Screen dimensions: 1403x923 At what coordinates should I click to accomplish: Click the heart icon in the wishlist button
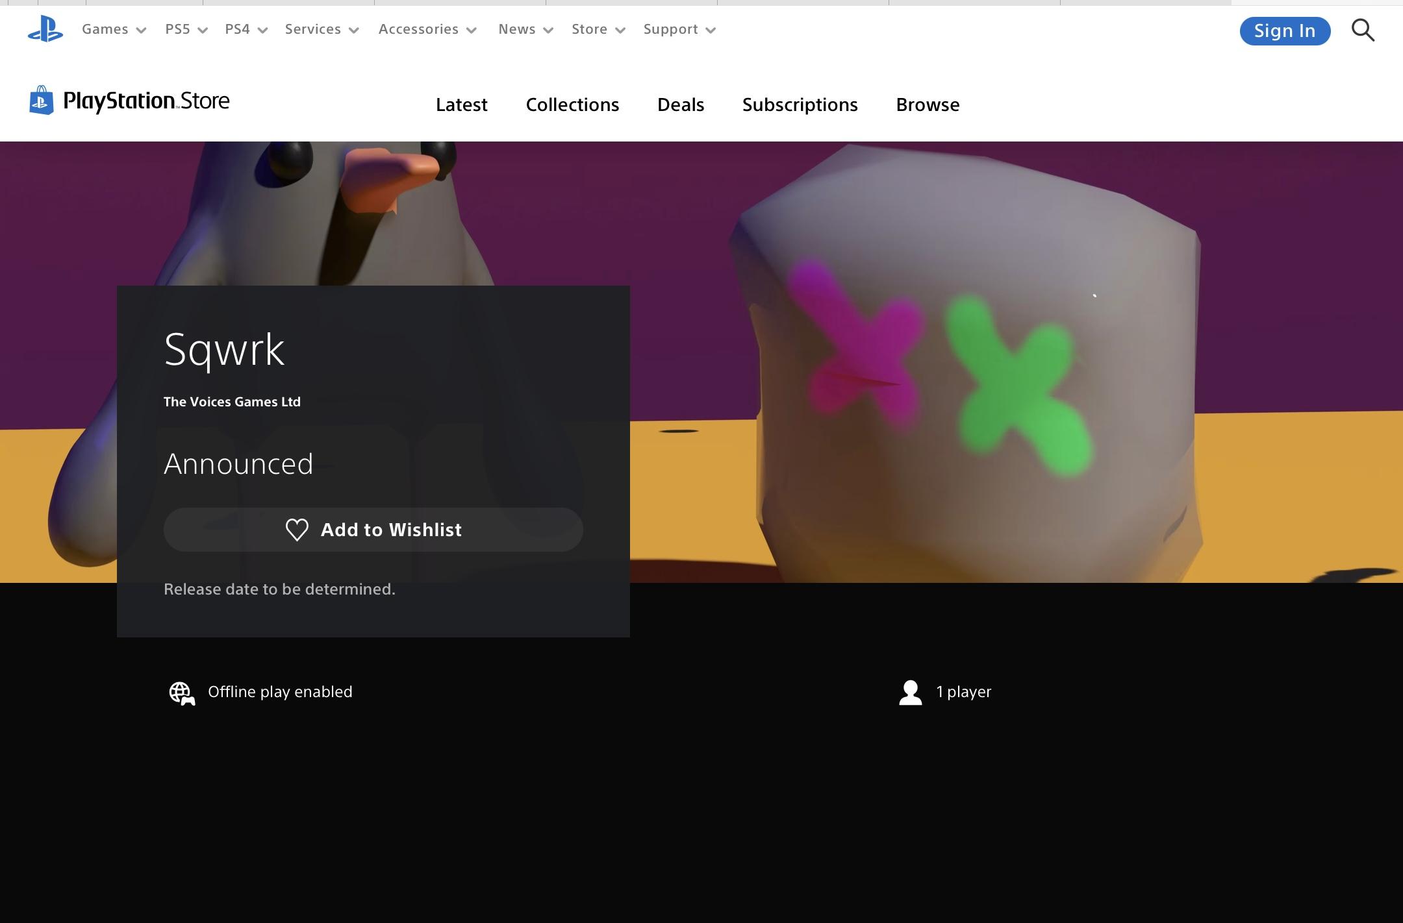pos(297,530)
